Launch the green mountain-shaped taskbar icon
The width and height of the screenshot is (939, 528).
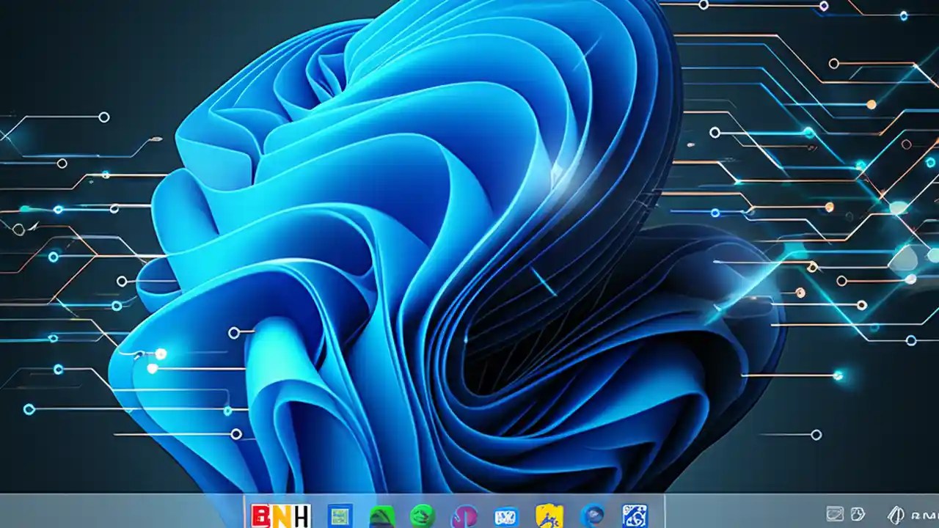coord(381,517)
